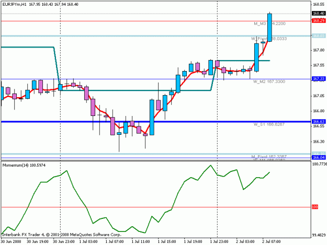Click the Momentum(14) 100.5974 indicator label

(x=24, y=165)
